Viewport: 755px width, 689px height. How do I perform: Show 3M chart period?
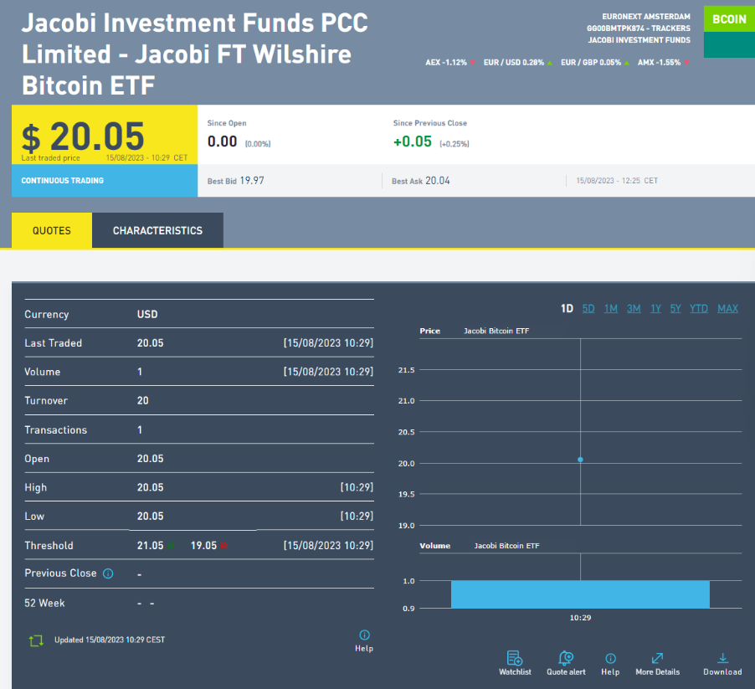(634, 309)
